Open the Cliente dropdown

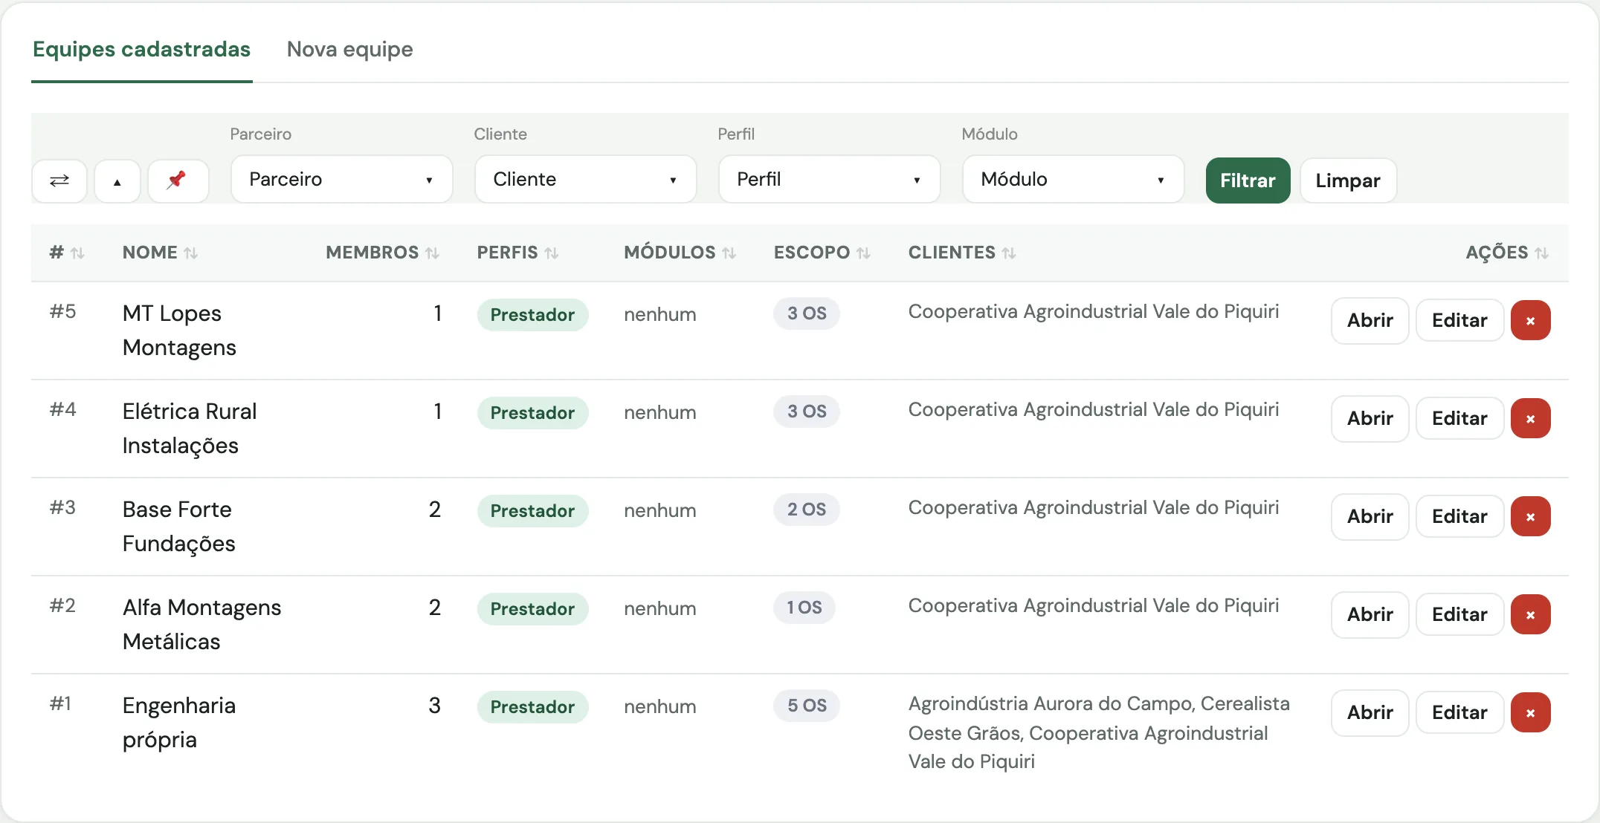pyautogui.click(x=586, y=179)
